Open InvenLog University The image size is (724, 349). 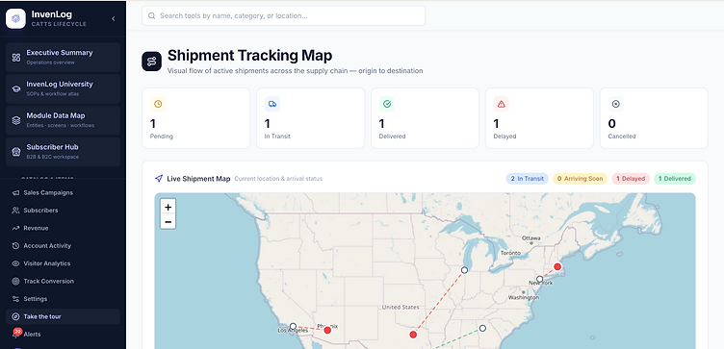tap(63, 88)
